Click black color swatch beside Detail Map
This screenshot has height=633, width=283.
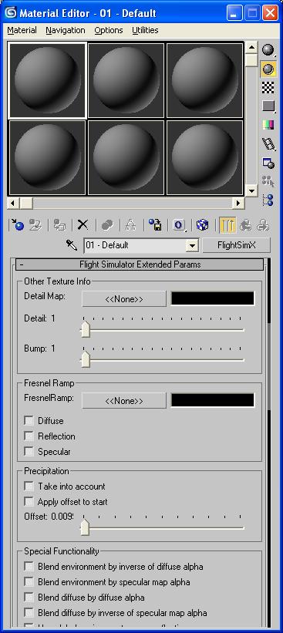[x=213, y=298]
